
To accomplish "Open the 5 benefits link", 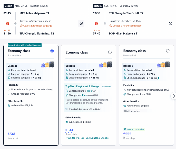I will 106,86.
